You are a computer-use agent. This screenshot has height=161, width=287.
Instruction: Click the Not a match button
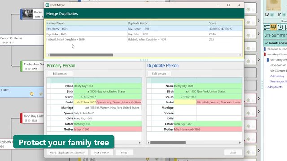102,153
